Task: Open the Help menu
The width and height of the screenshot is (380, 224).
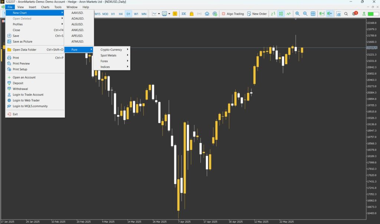Action: pos(86,7)
